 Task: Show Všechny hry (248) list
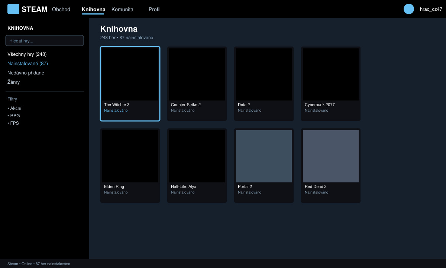pos(27,54)
